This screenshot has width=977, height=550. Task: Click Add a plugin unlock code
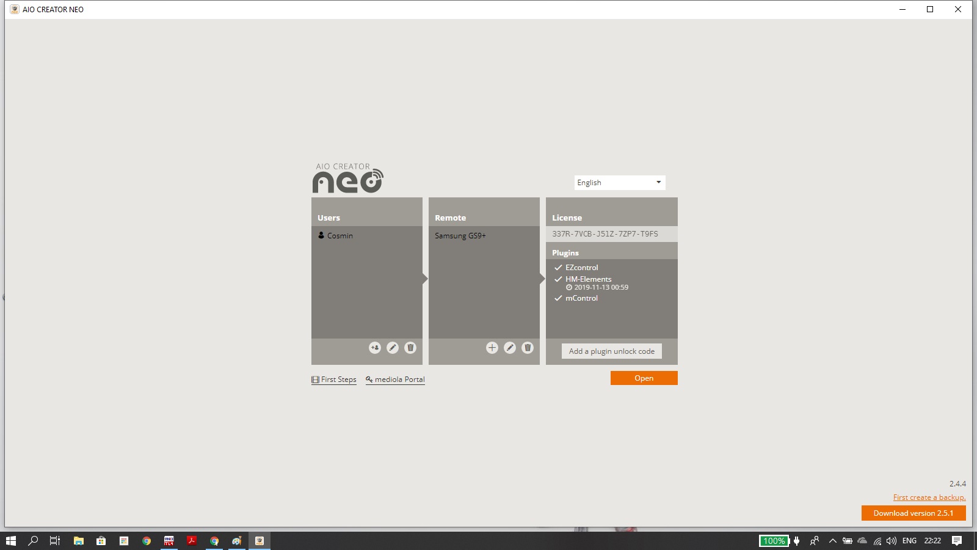coord(612,351)
